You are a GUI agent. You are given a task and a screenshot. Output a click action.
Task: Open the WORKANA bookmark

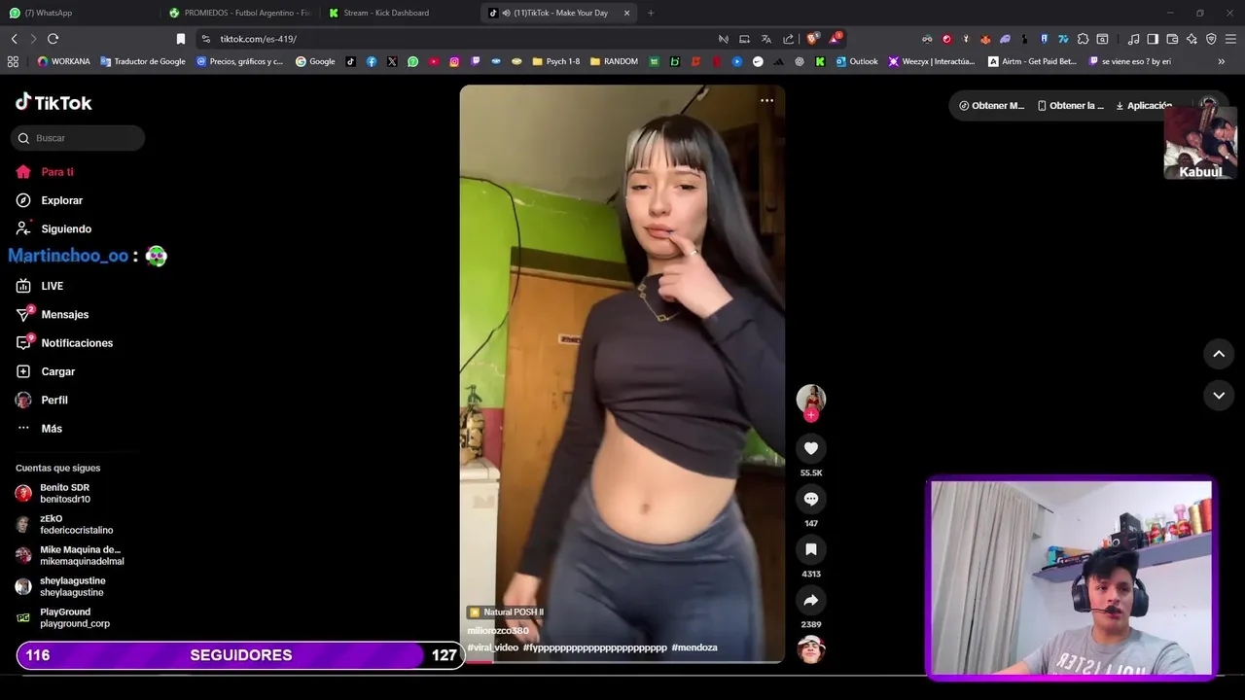tap(63, 61)
